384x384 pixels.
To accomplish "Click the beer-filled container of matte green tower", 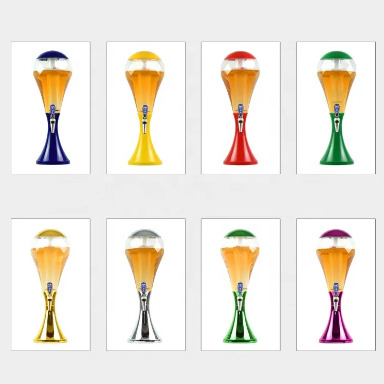I will tap(336, 86).
